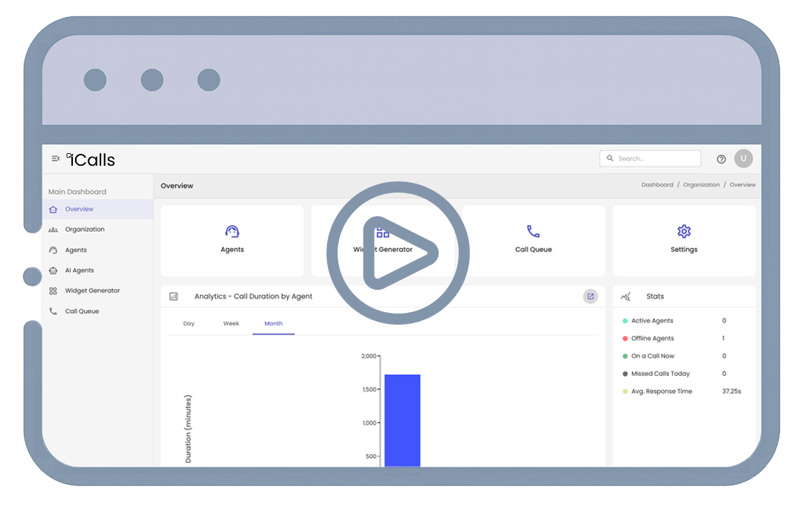This screenshot has height=515, width=803.
Task: Click the Stats panel chart icon
Action: pyautogui.click(x=626, y=297)
